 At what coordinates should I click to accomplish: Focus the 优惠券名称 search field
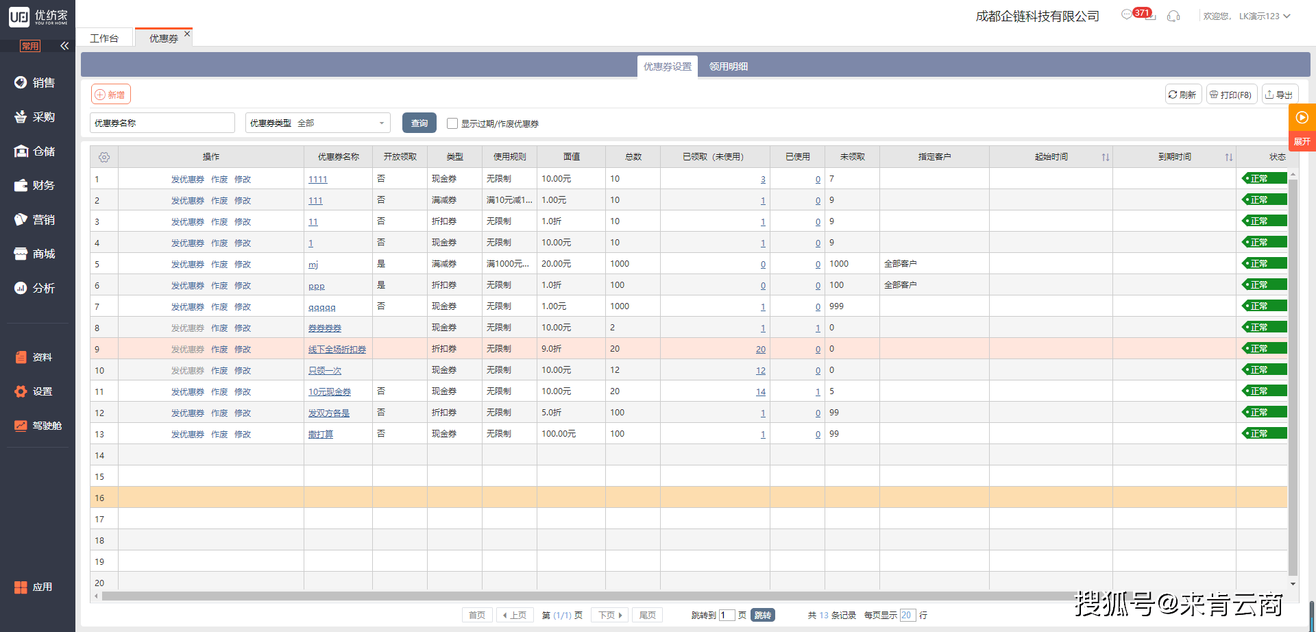point(162,123)
